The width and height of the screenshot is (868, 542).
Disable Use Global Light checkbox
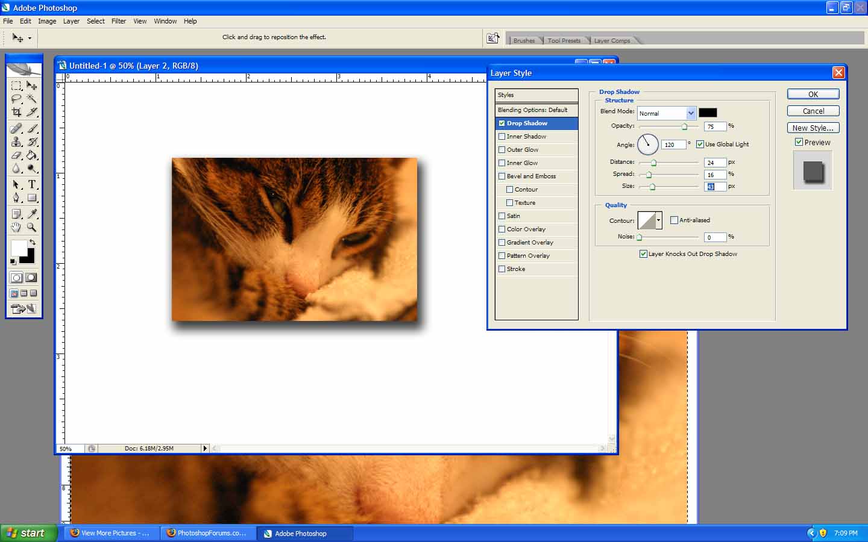700,144
